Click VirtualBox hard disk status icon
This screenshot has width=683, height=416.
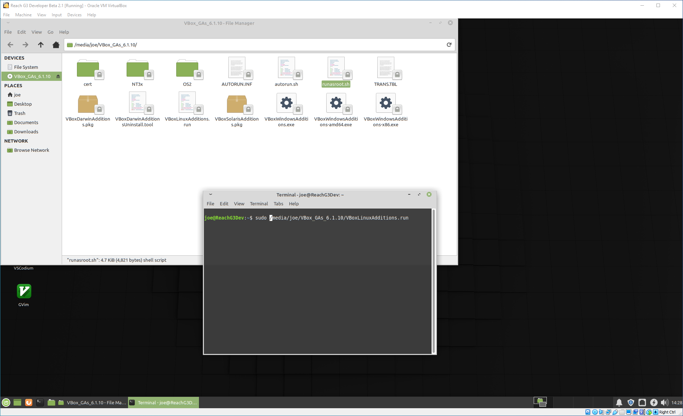click(x=588, y=412)
